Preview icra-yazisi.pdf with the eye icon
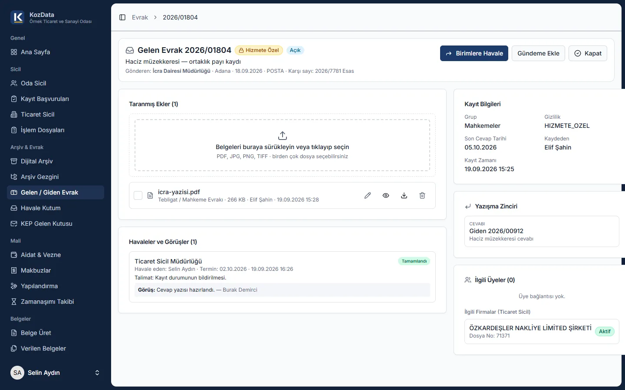The width and height of the screenshot is (625, 390). click(386, 195)
